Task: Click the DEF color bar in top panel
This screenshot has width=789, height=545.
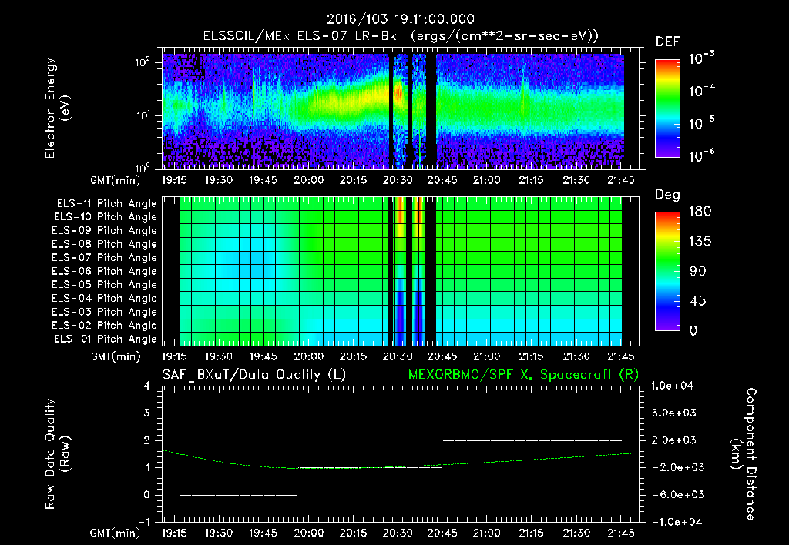Action: click(x=667, y=109)
